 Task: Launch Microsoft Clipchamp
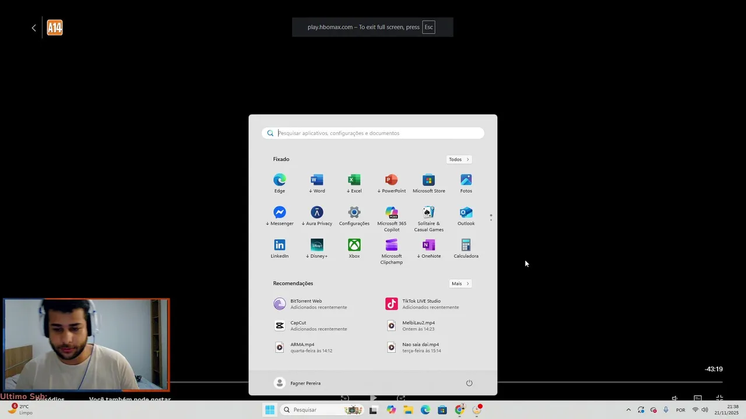point(392,251)
